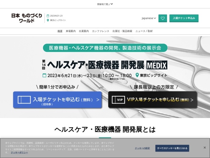210x158 pixels.
Task: Open the Japanese language dropdown
Action: (149, 18)
